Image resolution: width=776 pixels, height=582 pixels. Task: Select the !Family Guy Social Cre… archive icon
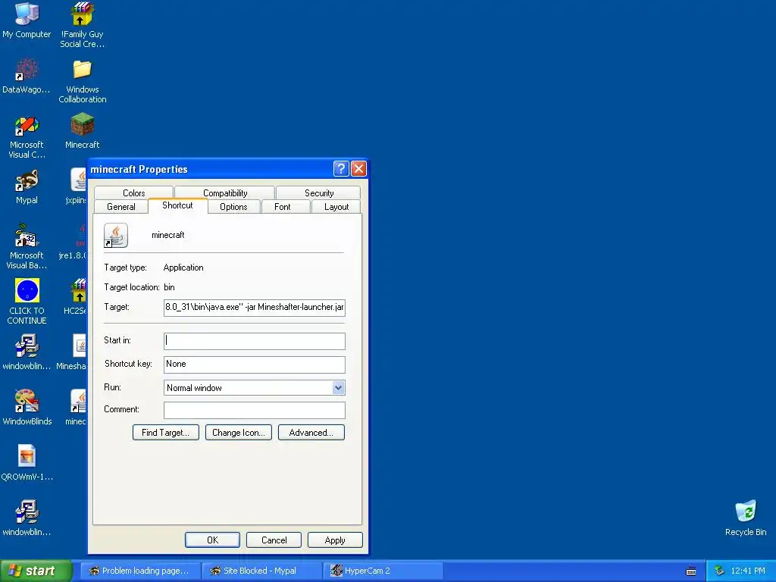point(82,14)
